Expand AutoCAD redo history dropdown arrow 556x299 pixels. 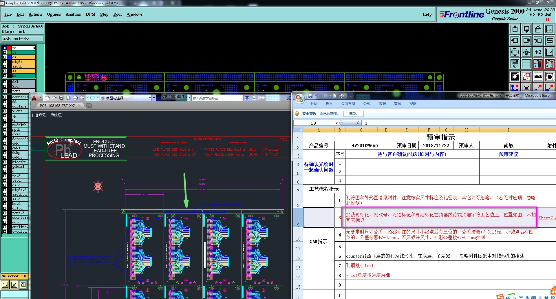97,98
